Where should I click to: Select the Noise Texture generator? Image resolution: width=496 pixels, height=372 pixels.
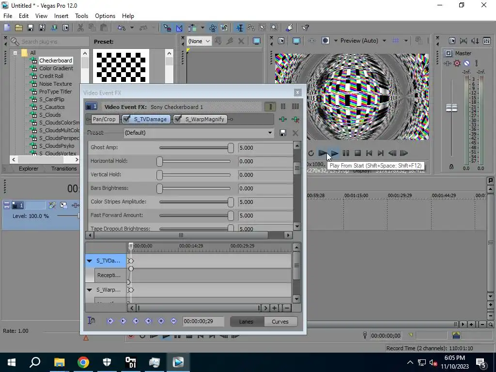tap(55, 84)
